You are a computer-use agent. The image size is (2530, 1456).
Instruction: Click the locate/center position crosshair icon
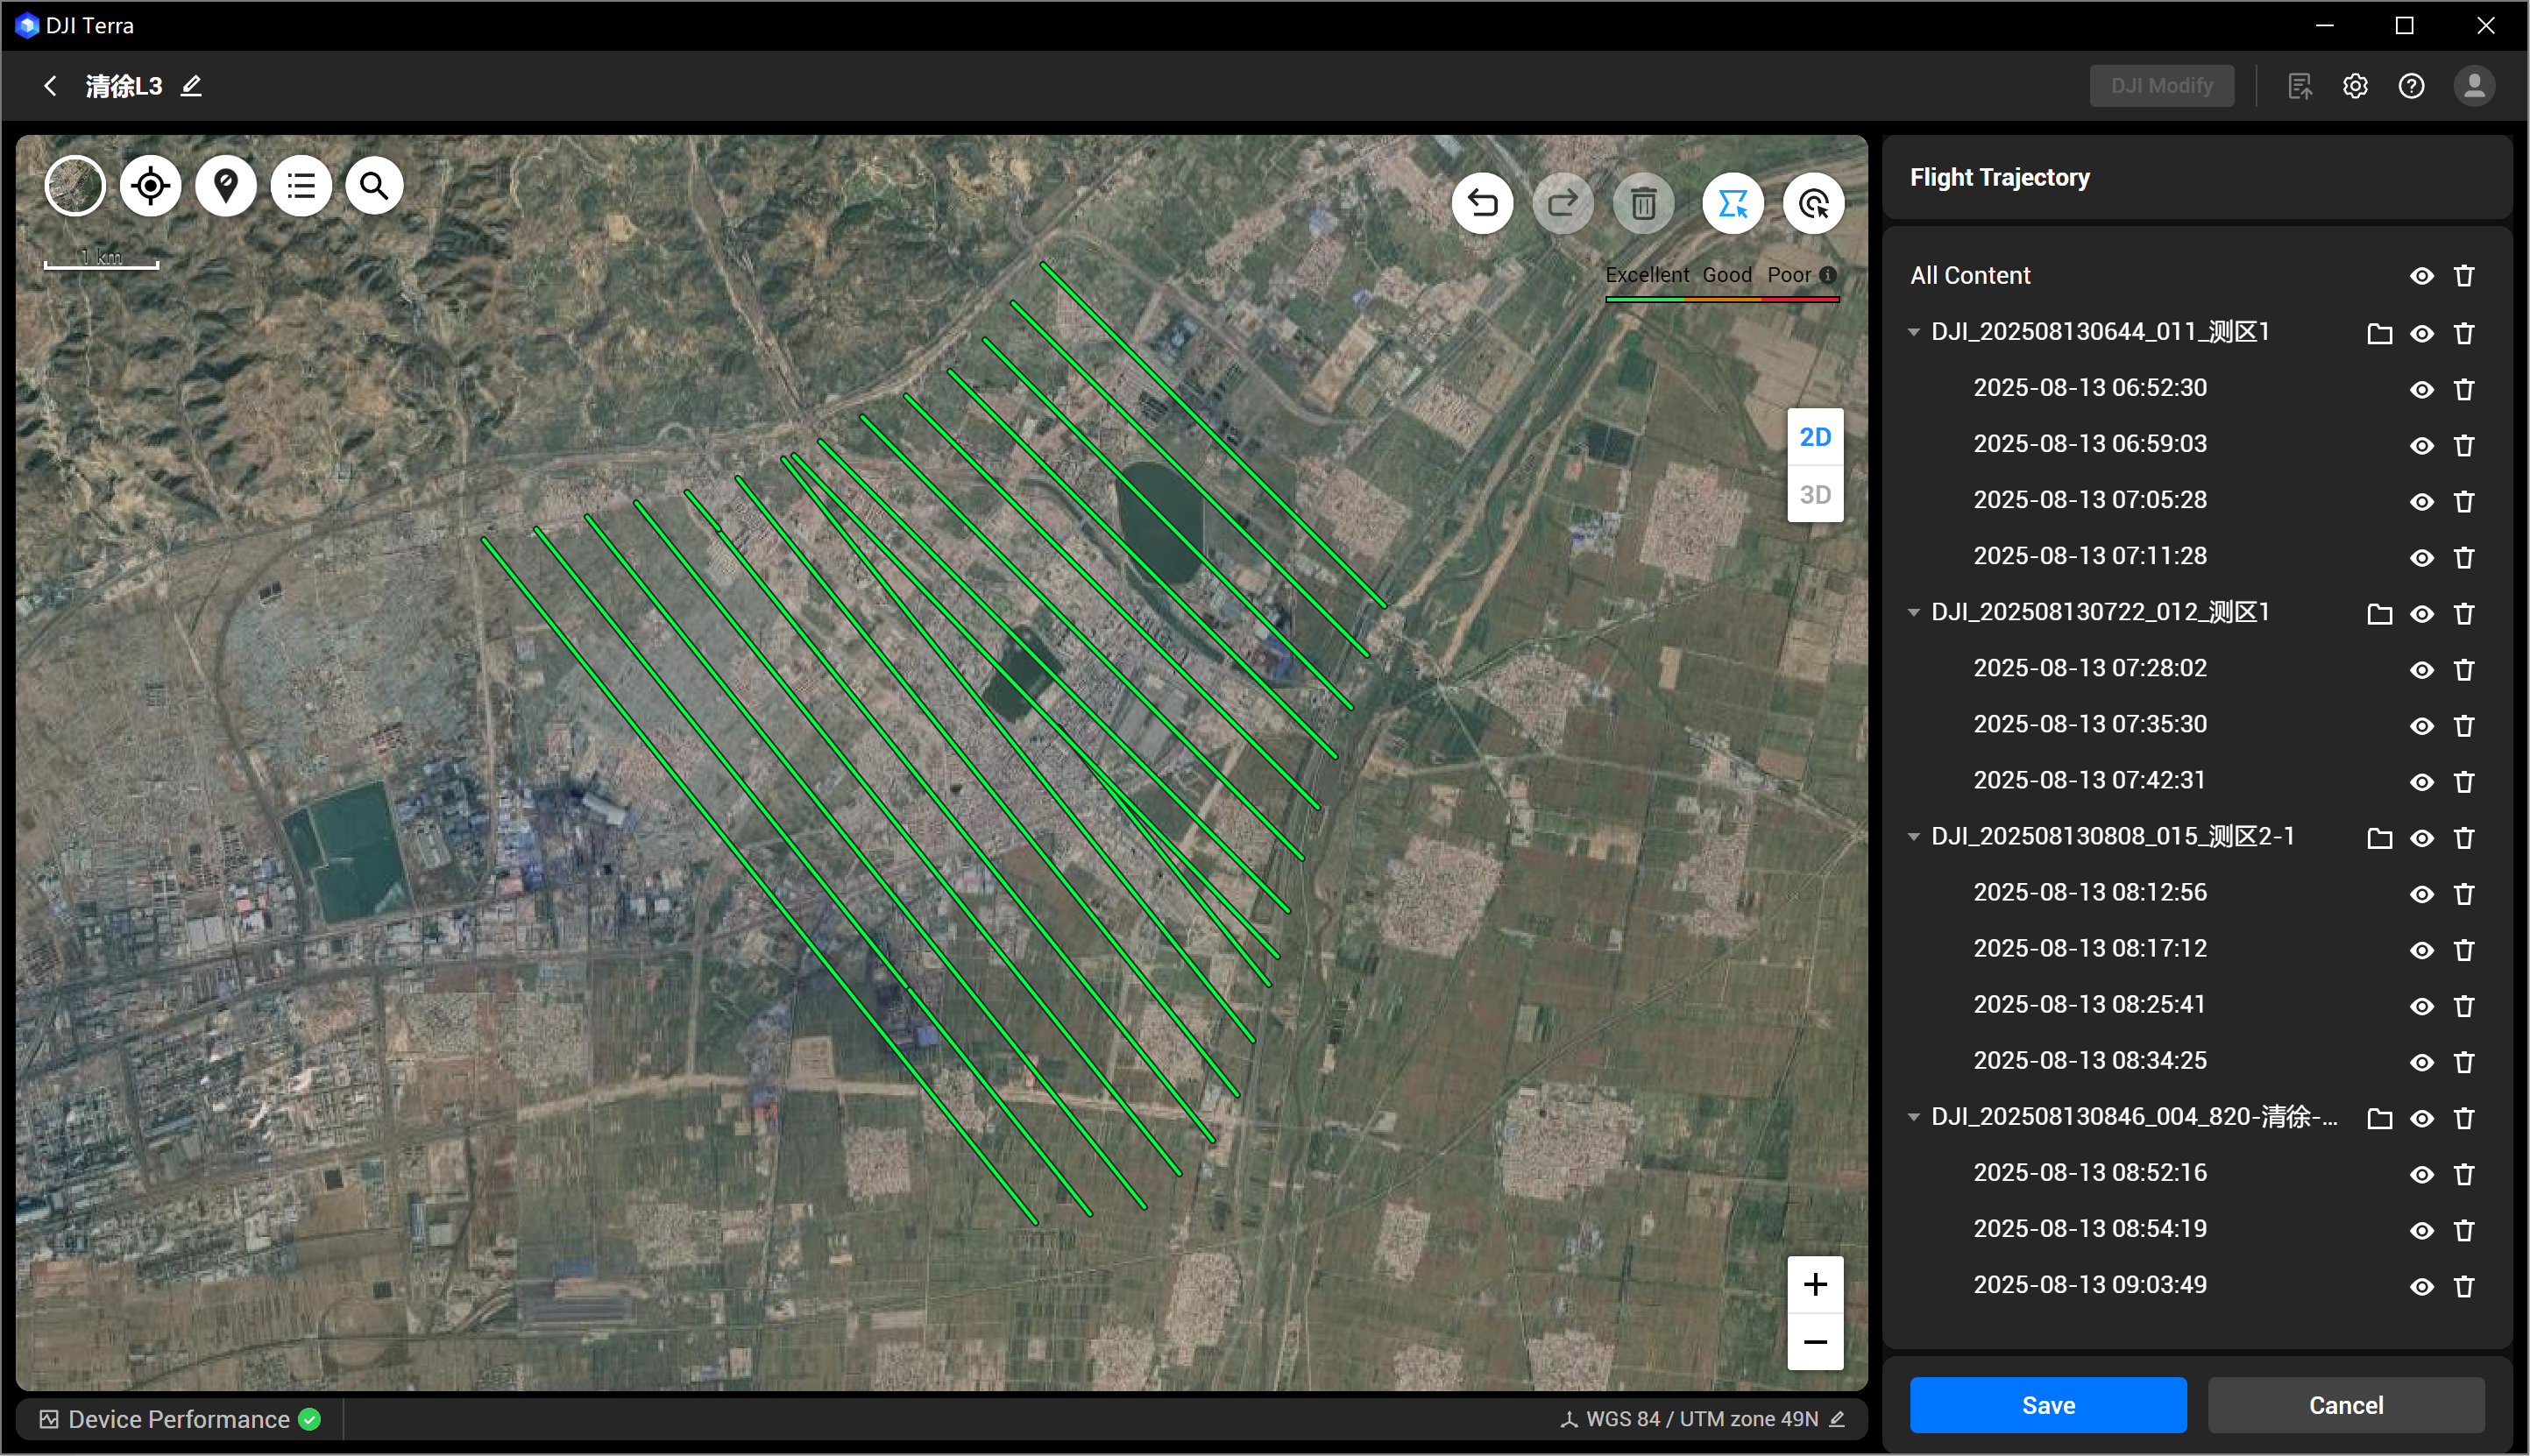tap(150, 186)
